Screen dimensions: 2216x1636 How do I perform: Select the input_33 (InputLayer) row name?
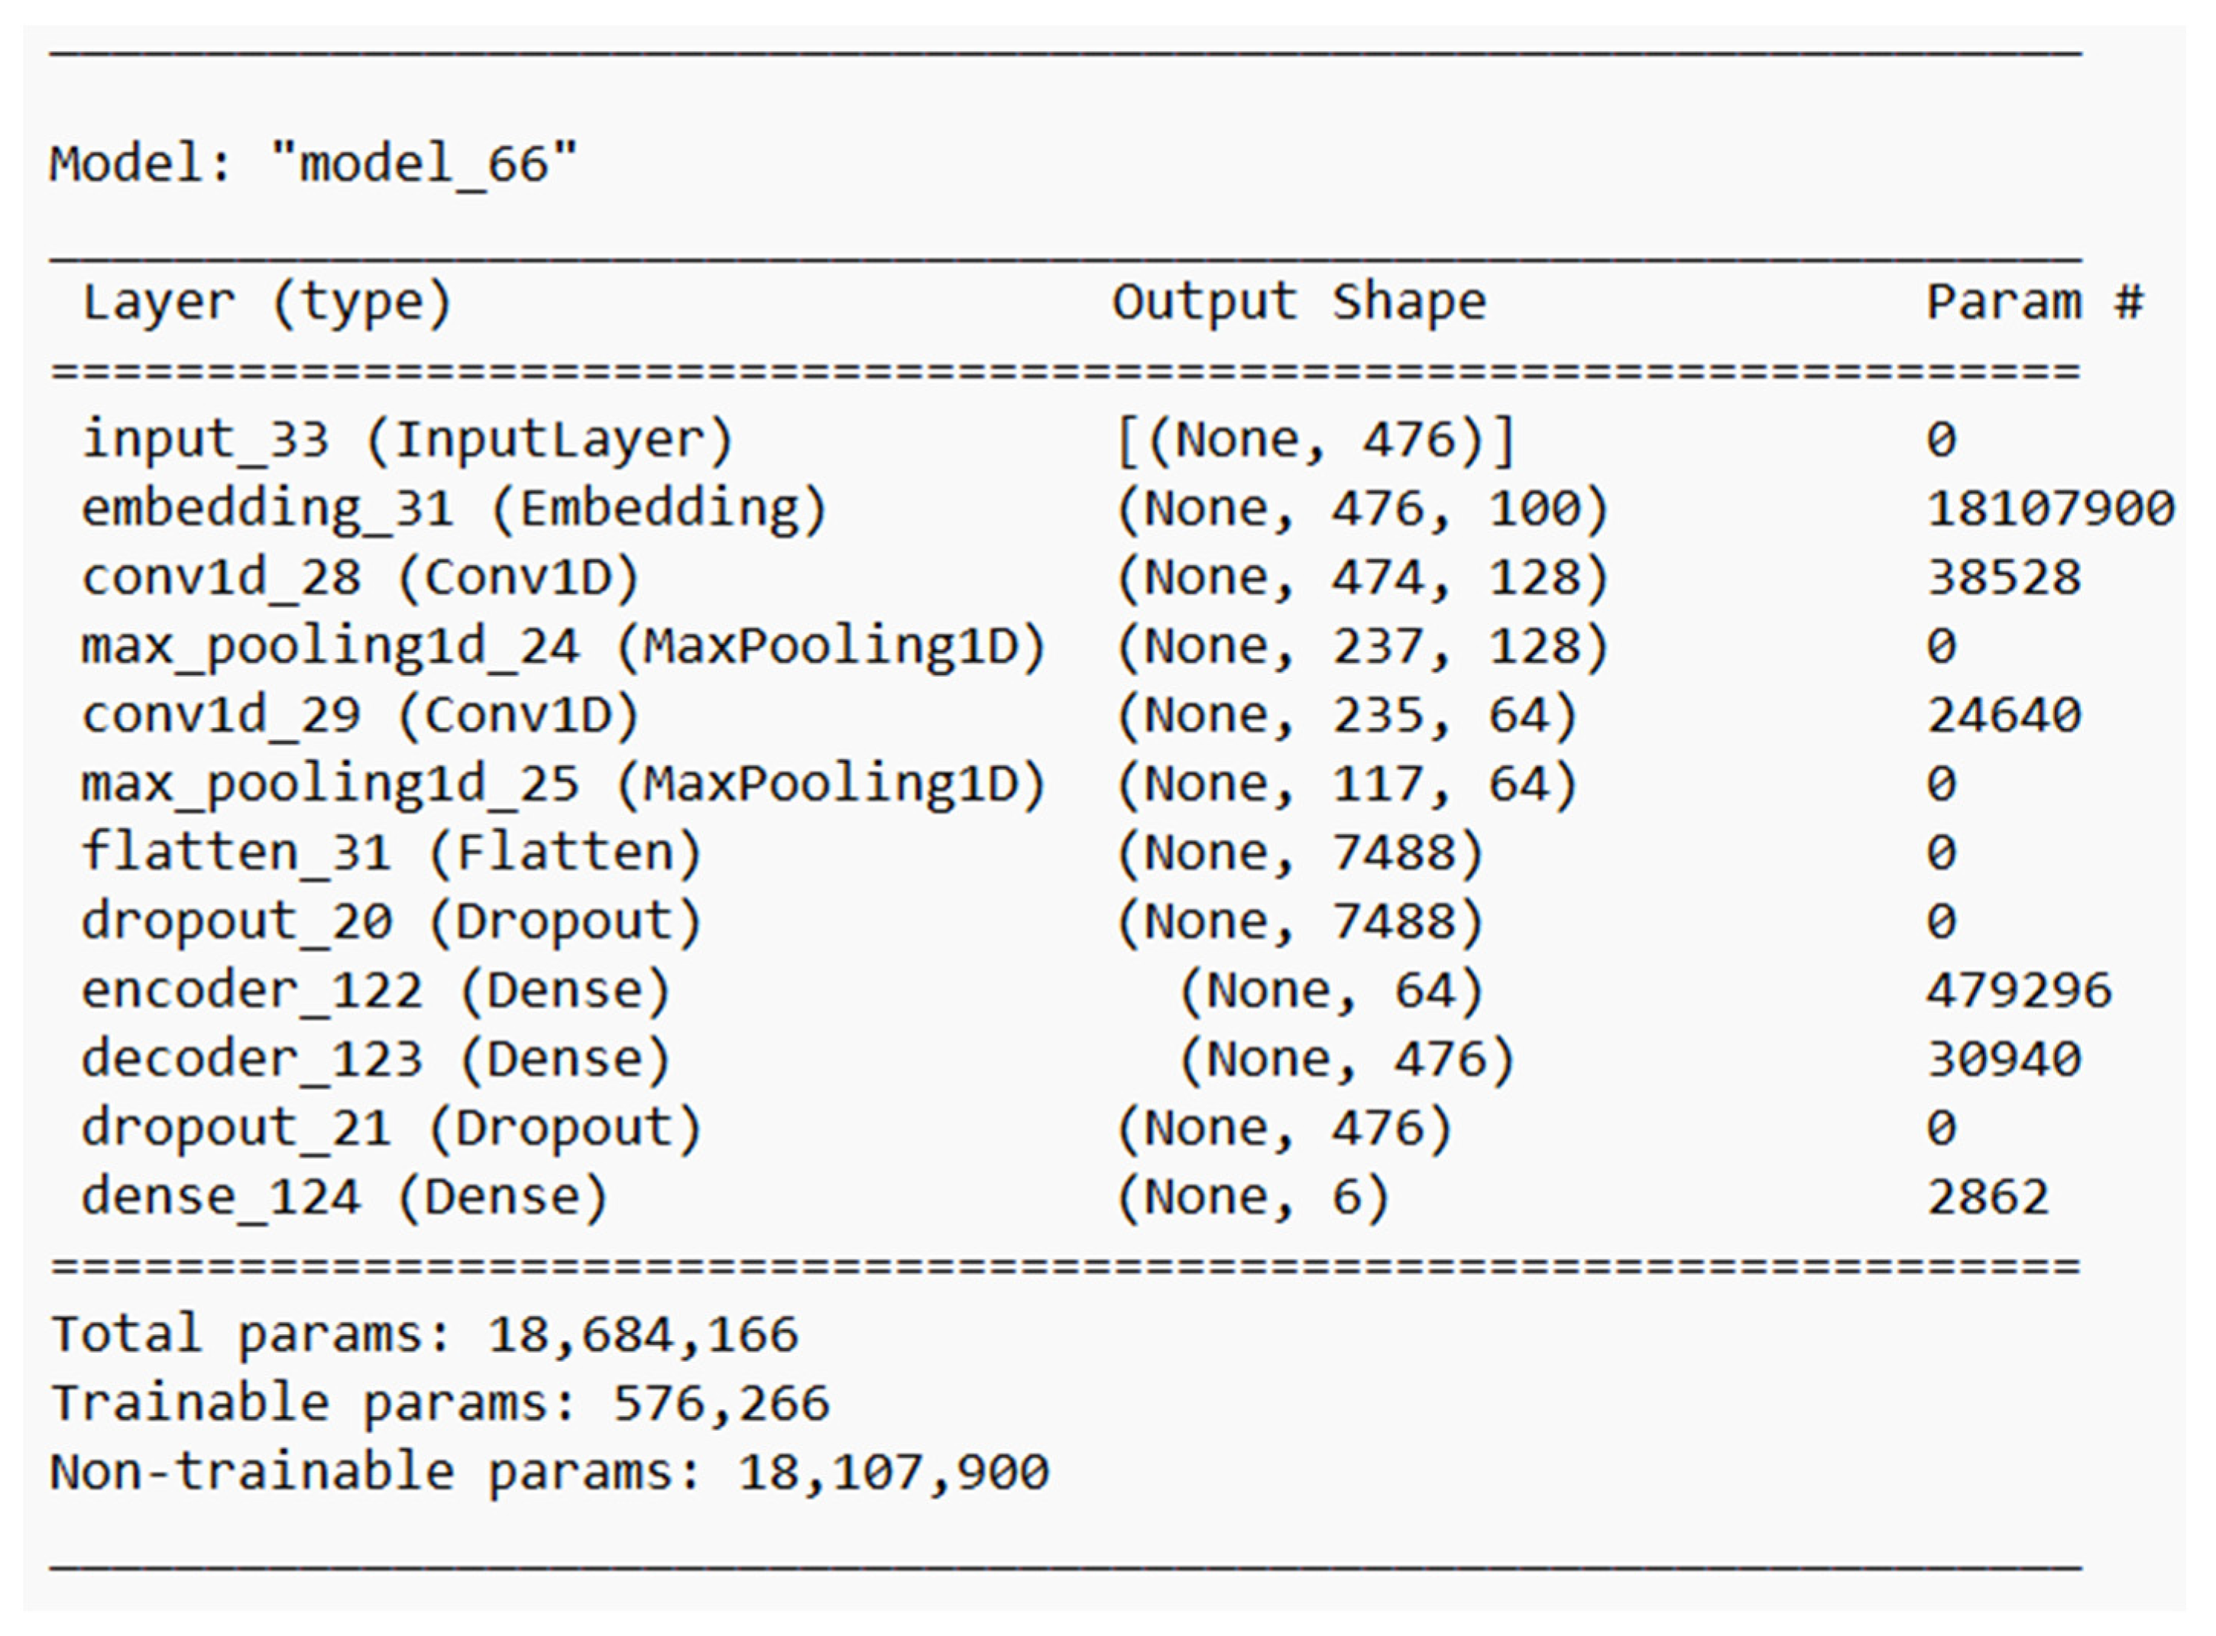(407, 440)
